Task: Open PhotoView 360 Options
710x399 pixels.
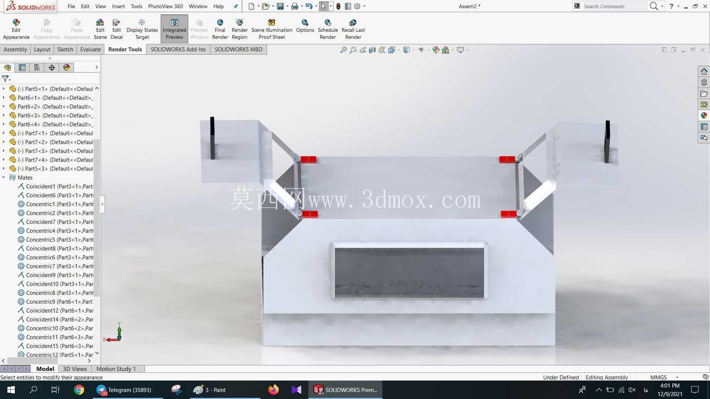Action: (x=305, y=26)
